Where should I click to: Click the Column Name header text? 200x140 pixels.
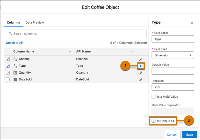click(24, 51)
